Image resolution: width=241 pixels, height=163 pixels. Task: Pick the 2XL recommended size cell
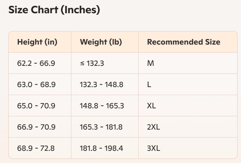[x=153, y=127]
